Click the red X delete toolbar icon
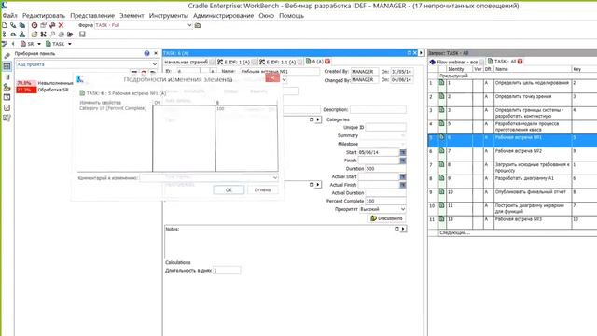597x336 pixels. coord(61,25)
